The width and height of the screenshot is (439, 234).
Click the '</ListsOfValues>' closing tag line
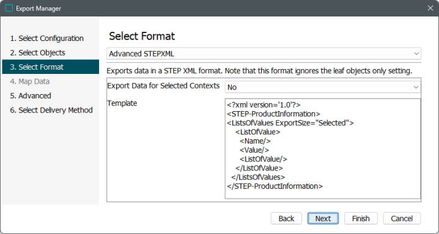(258, 177)
